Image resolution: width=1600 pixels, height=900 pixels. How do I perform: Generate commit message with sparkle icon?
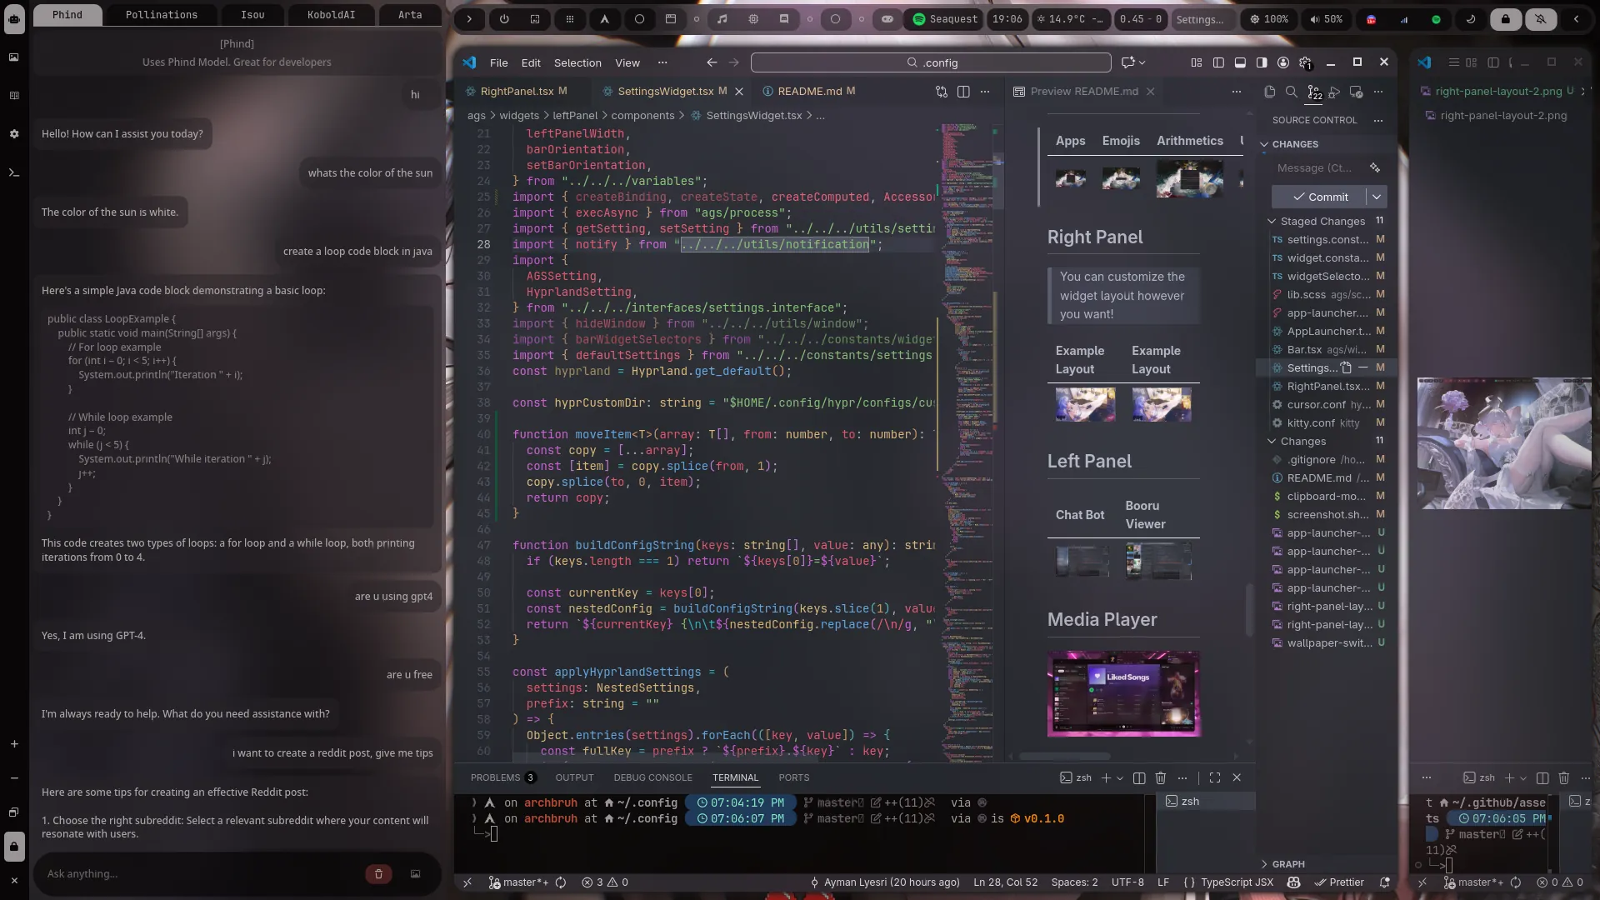pyautogui.click(x=1375, y=168)
